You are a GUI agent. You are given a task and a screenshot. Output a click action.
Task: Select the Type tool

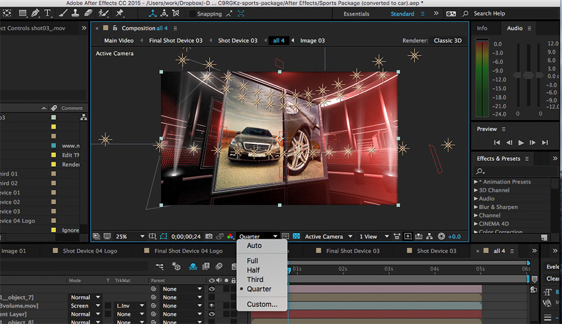[47, 13]
